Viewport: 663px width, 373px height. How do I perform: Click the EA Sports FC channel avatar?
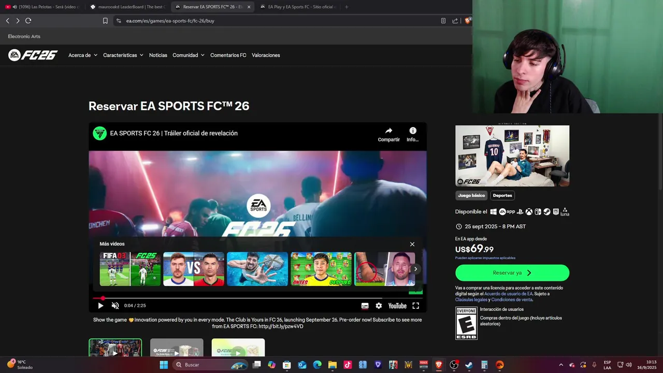point(99,133)
